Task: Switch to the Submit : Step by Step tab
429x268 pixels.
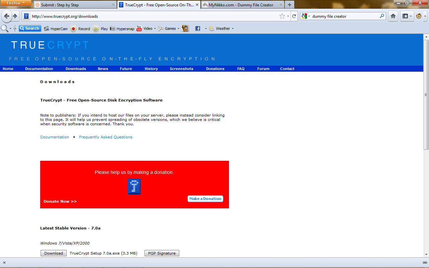Action: pyautogui.click(x=74, y=5)
